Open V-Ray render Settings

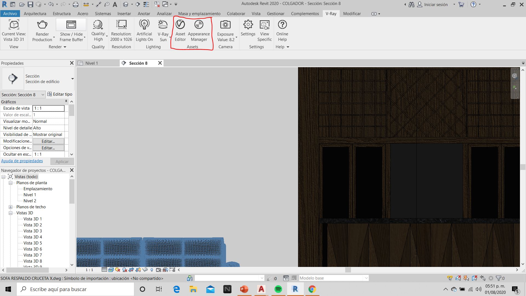pyautogui.click(x=248, y=30)
